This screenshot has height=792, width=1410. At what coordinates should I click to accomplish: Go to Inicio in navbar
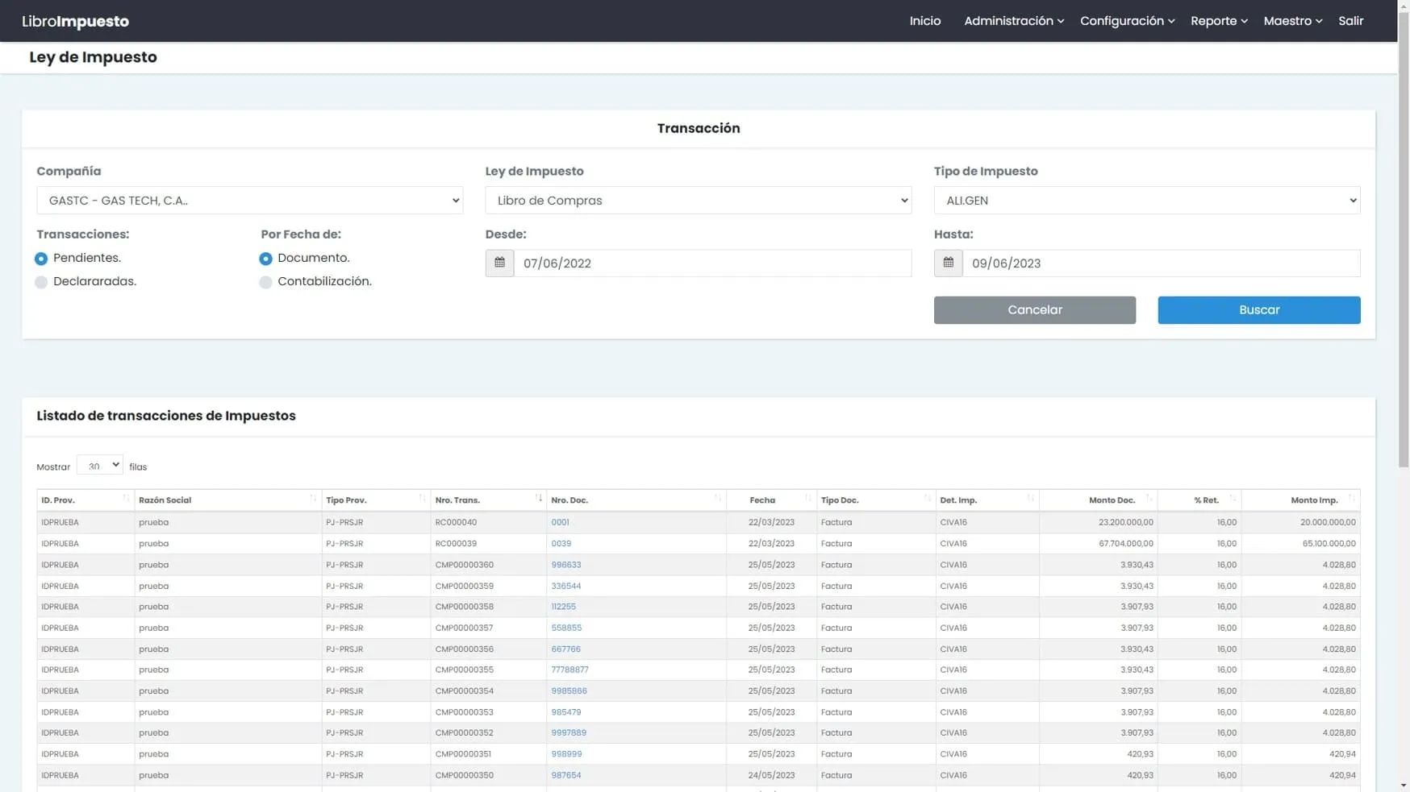click(x=924, y=21)
